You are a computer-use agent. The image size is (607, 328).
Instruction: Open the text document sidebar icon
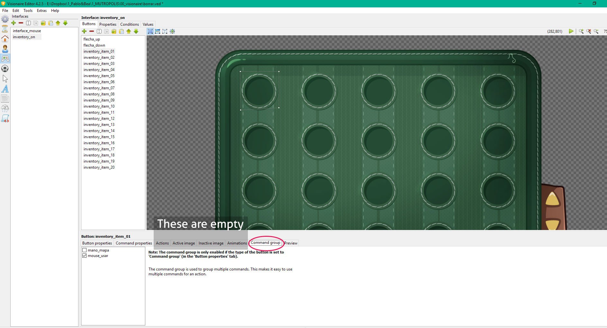click(x=5, y=99)
